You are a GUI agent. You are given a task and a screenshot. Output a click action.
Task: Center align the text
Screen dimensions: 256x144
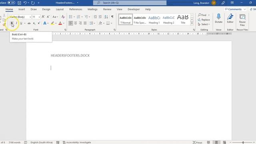click(x=76, y=23)
